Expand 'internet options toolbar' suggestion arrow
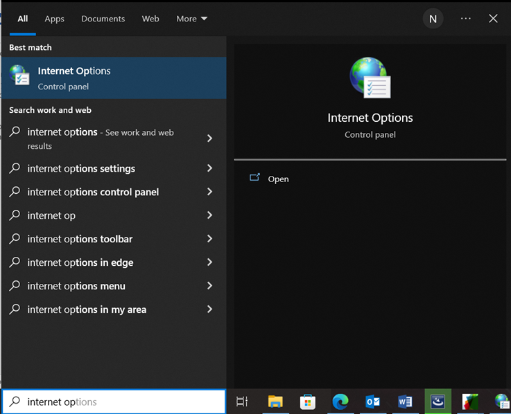Viewport: 511px width, 414px height. [x=209, y=239]
